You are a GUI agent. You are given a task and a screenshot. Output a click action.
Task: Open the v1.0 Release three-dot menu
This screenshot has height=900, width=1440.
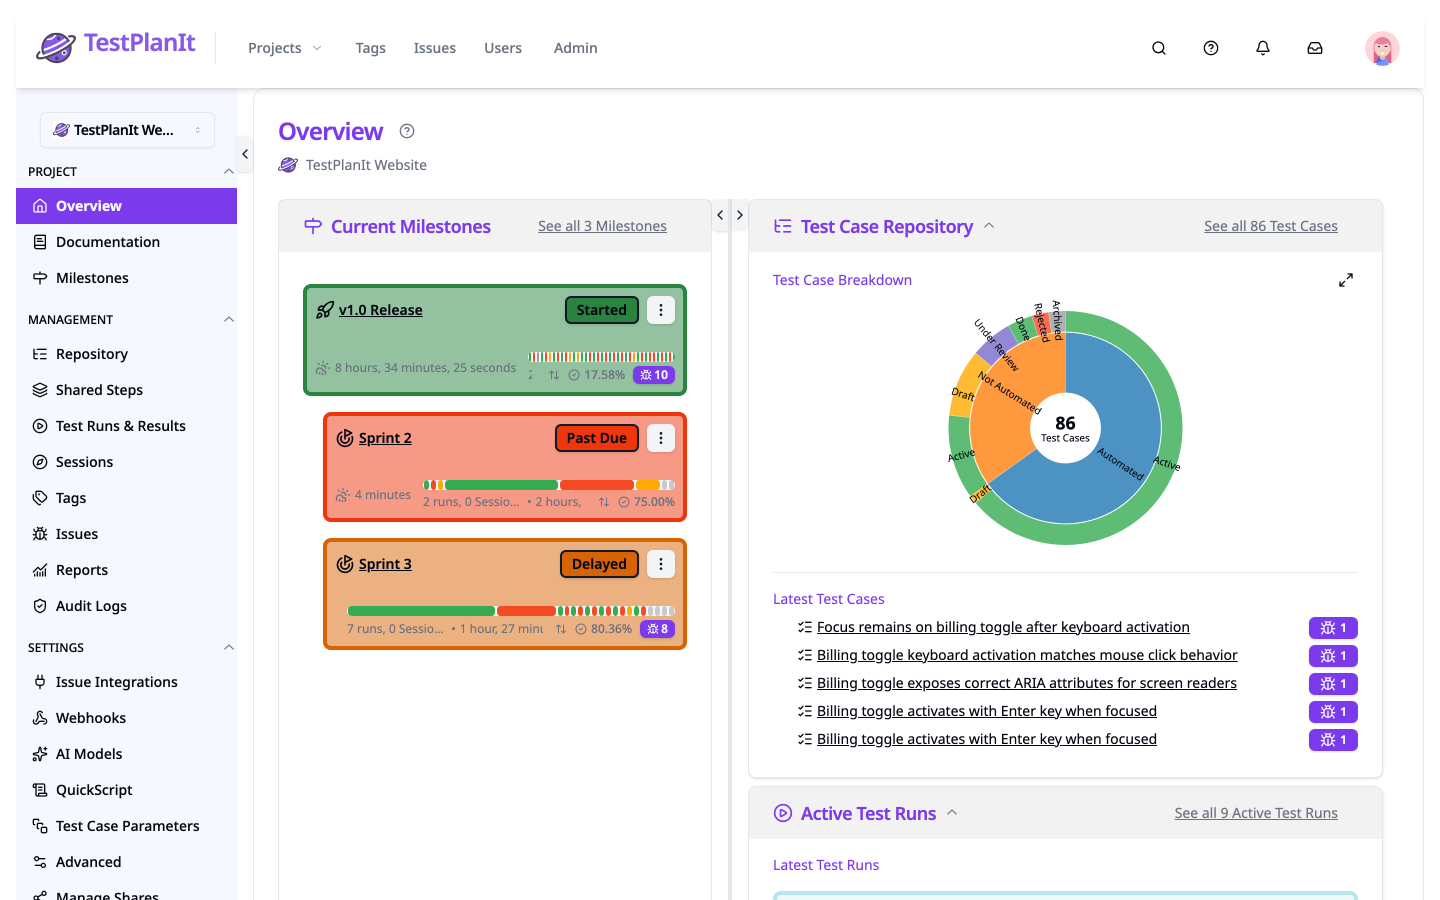click(x=660, y=309)
